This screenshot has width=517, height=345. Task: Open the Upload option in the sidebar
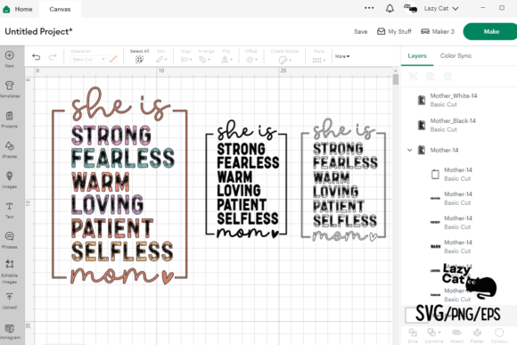tap(10, 300)
